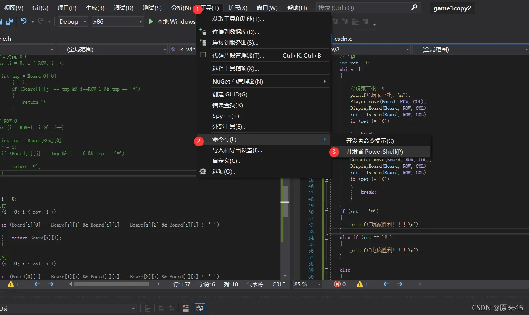Open the 测试(S) menu
The height and width of the screenshot is (315, 529).
tap(152, 8)
